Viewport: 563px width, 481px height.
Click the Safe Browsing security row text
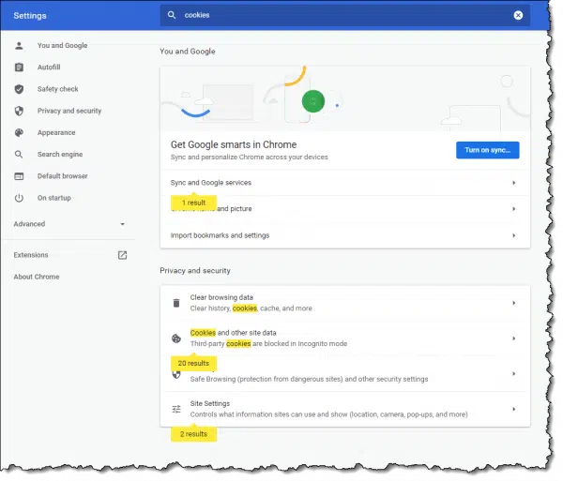[x=309, y=379]
